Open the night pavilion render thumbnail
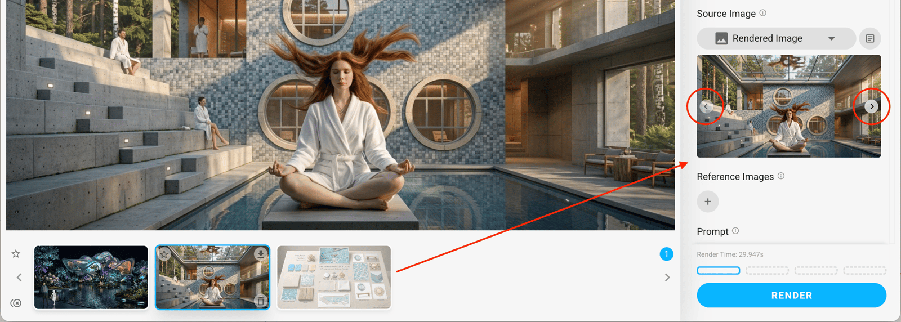901x322 pixels. click(91, 278)
